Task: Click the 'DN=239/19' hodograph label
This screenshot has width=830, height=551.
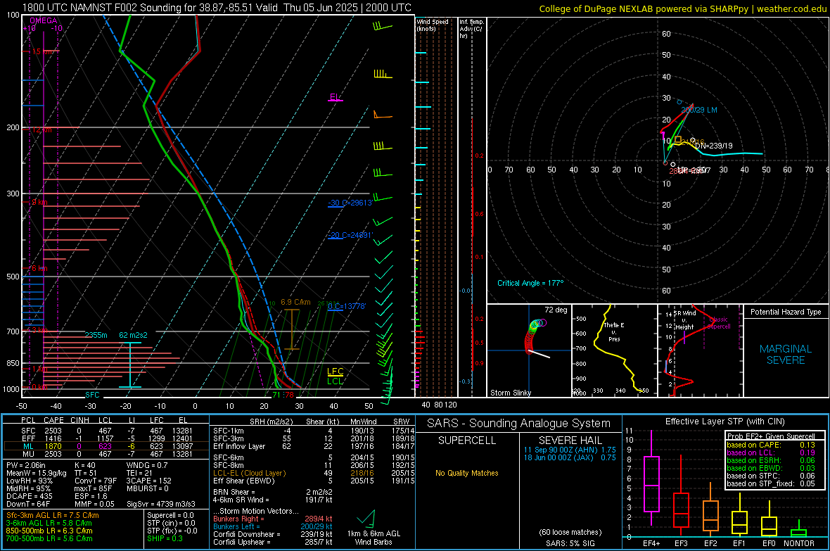Action: pos(713,146)
